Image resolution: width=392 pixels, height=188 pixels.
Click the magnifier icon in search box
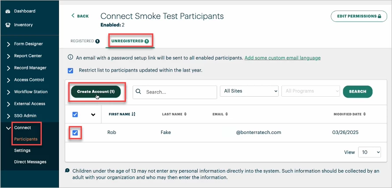click(138, 91)
